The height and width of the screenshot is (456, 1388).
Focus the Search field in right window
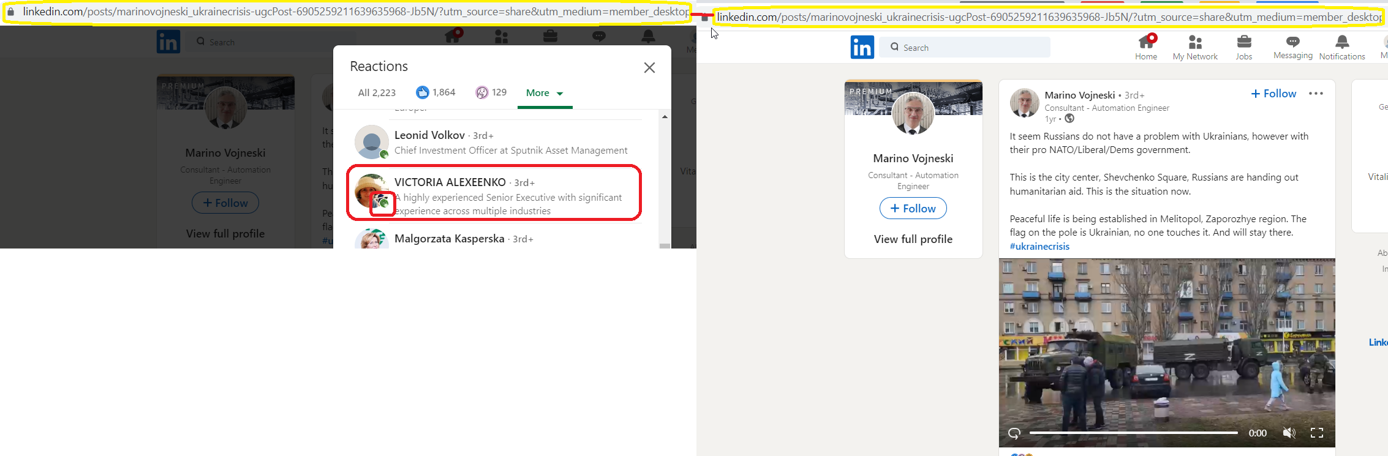(965, 47)
